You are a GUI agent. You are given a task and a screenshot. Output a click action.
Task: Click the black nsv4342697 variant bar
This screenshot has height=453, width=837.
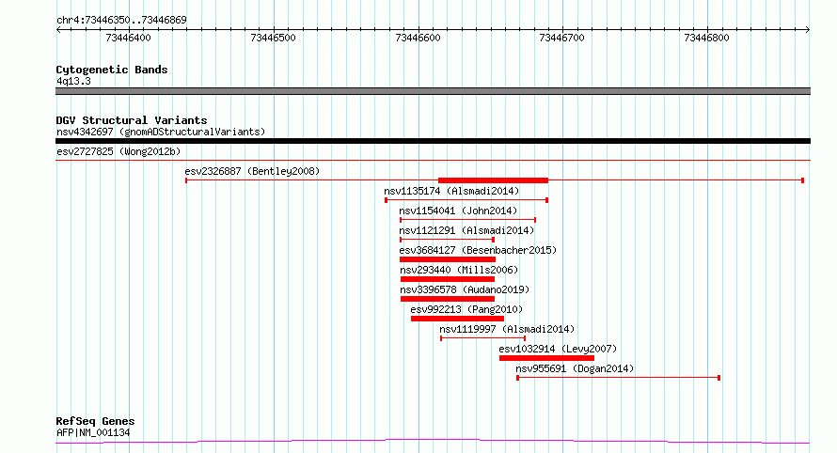coord(433,141)
